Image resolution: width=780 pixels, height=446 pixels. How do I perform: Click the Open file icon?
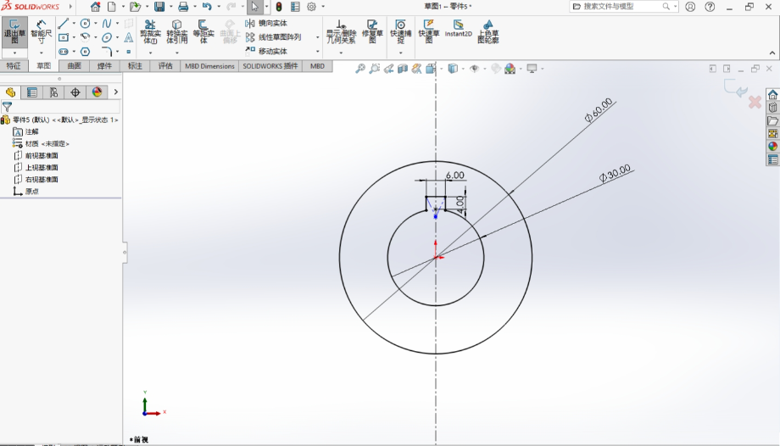click(134, 7)
